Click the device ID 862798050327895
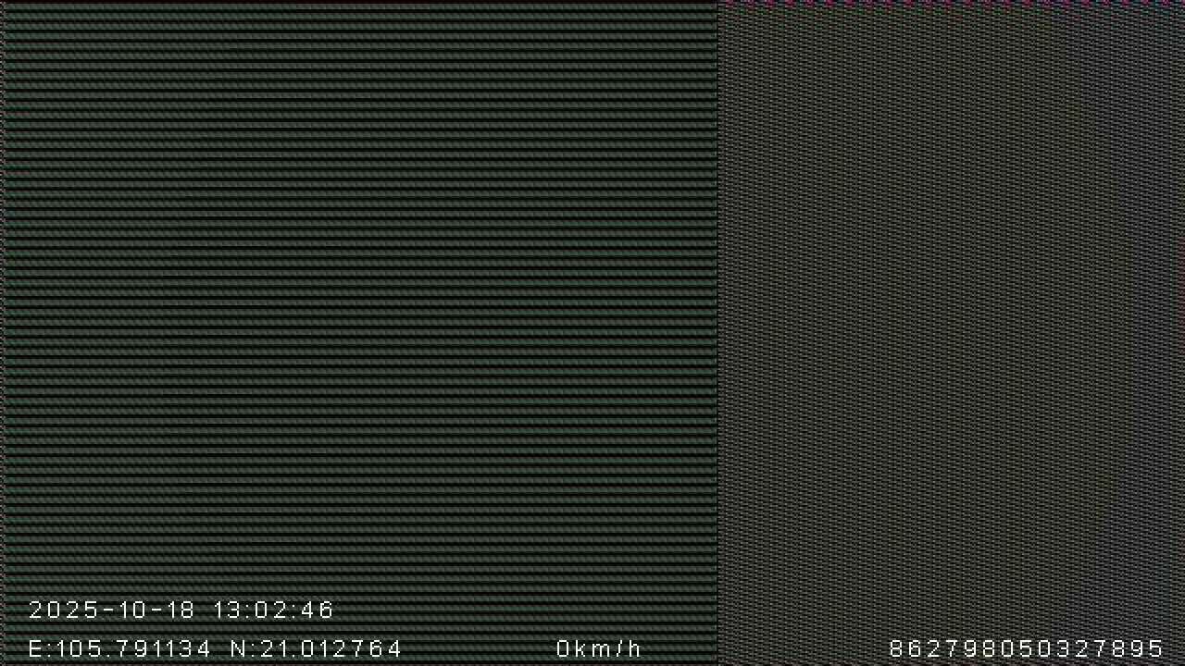The height and width of the screenshot is (666, 1185). [x=1026, y=649]
